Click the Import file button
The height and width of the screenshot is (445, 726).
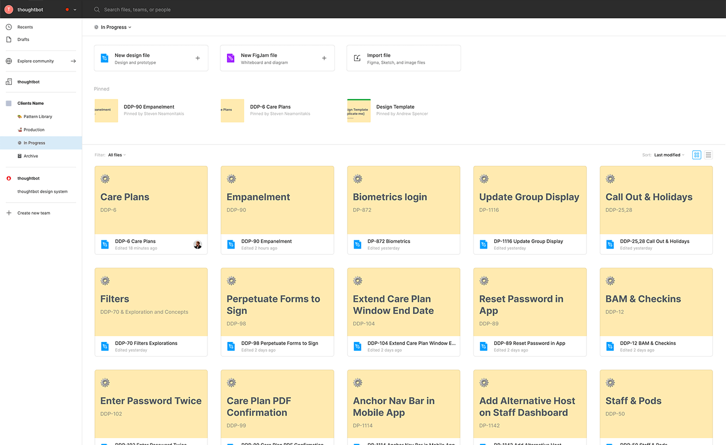(403, 58)
